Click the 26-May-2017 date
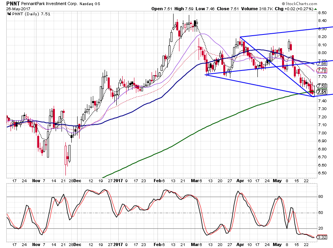Viewport: 333px width, 248px height. click(18, 9)
